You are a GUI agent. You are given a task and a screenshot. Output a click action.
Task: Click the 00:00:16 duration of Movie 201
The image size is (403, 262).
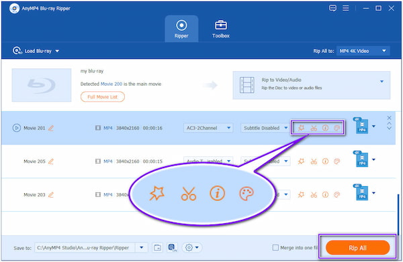[x=152, y=128]
